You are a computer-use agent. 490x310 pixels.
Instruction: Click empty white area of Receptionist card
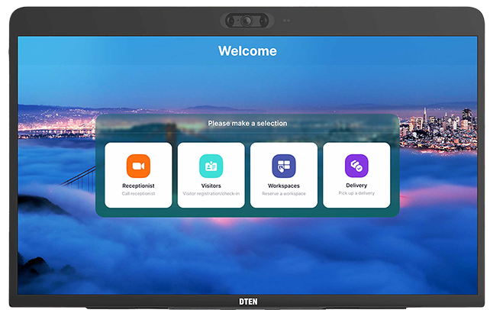point(114,200)
